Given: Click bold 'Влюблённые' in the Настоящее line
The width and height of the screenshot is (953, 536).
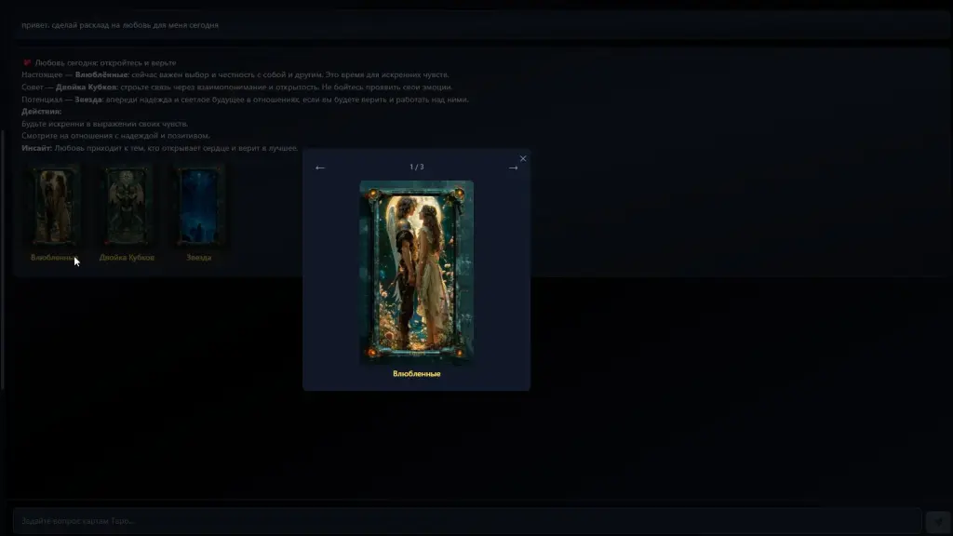Looking at the screenshot, I should pos(101,74).
